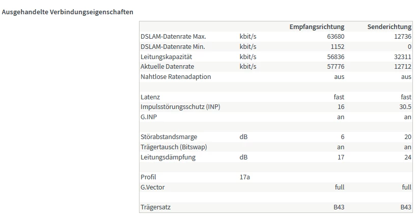Select the Leitungskapazität row label

point(166,57)
